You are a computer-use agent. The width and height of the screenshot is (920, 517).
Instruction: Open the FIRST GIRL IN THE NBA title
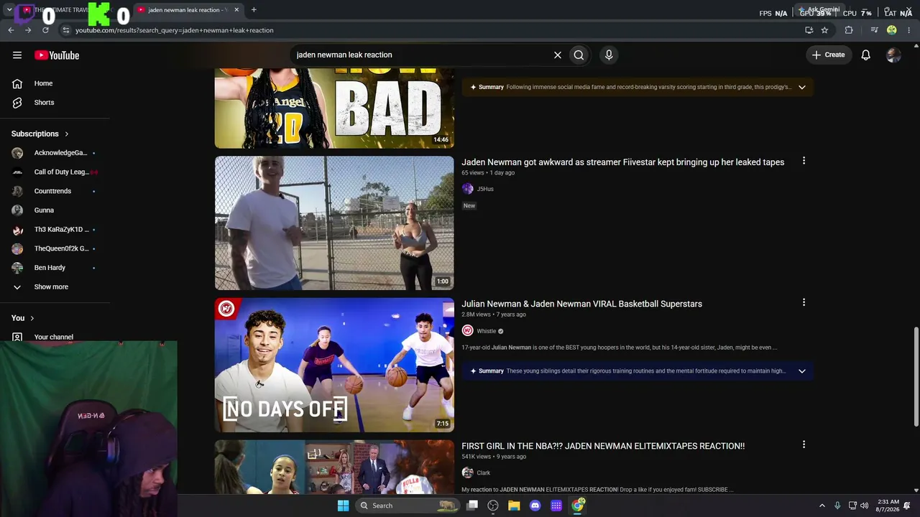tap(603, 446)
